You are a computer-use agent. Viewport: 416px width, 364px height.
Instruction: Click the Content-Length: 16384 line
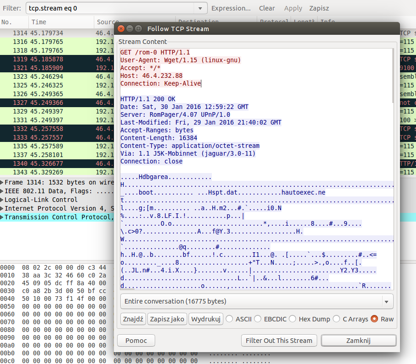coord(159,138)
